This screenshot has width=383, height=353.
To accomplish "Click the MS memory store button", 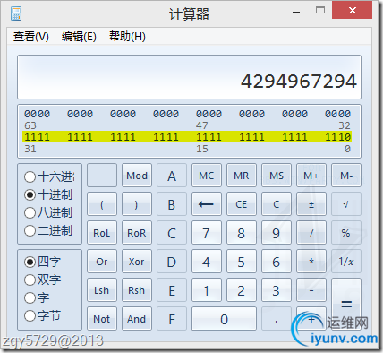I will click(x=277, y=176).
